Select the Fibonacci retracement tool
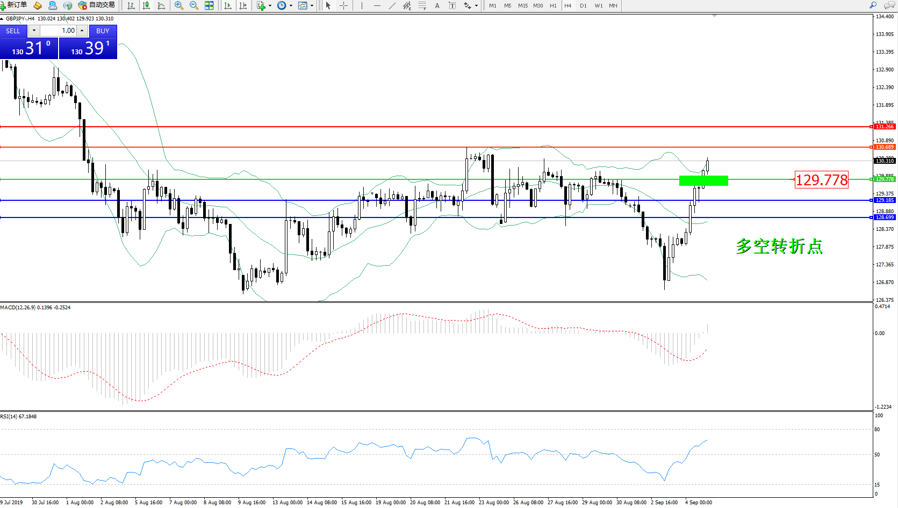Screen dimensions: 898x508 pos(422,5)
